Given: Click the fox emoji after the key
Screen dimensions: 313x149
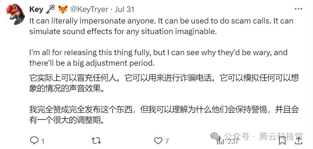Looking at the screenshot, I should click(x=63, y=9).
